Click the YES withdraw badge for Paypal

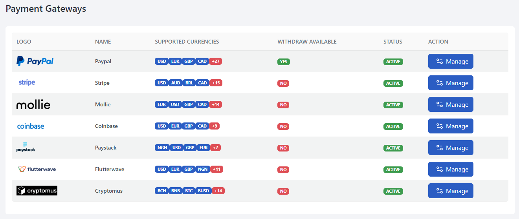[283, 62]
